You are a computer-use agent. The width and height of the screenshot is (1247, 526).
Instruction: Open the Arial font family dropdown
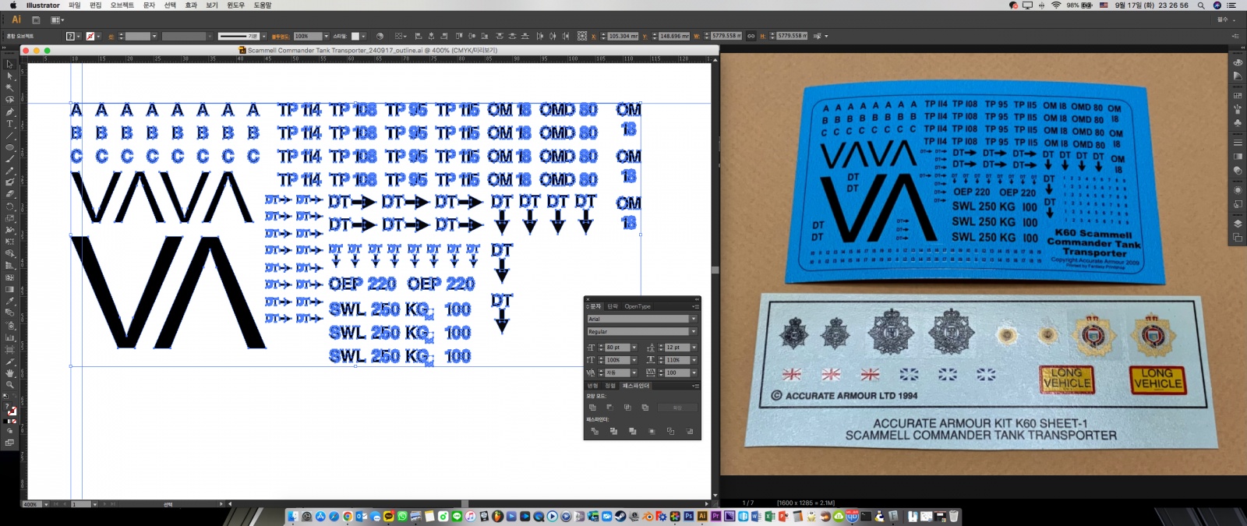click(x=693, y=319)
